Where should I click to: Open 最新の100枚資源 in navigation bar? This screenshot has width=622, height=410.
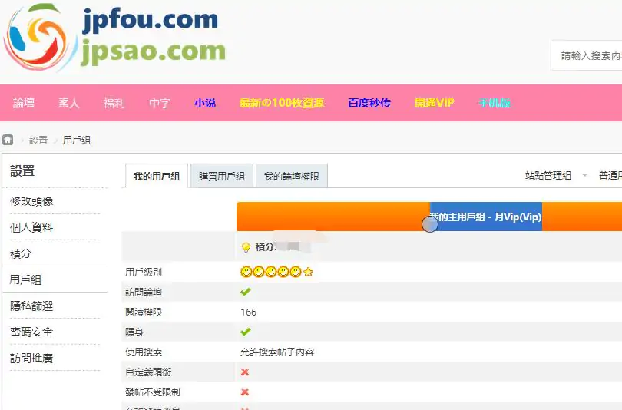click(x=282, y=103)
